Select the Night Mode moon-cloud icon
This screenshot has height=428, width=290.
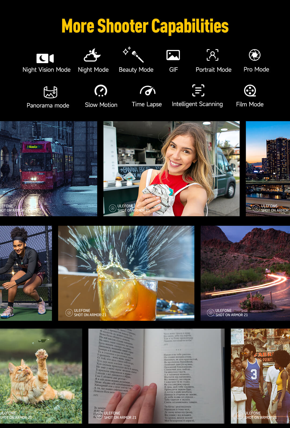[x=92, y=55]
